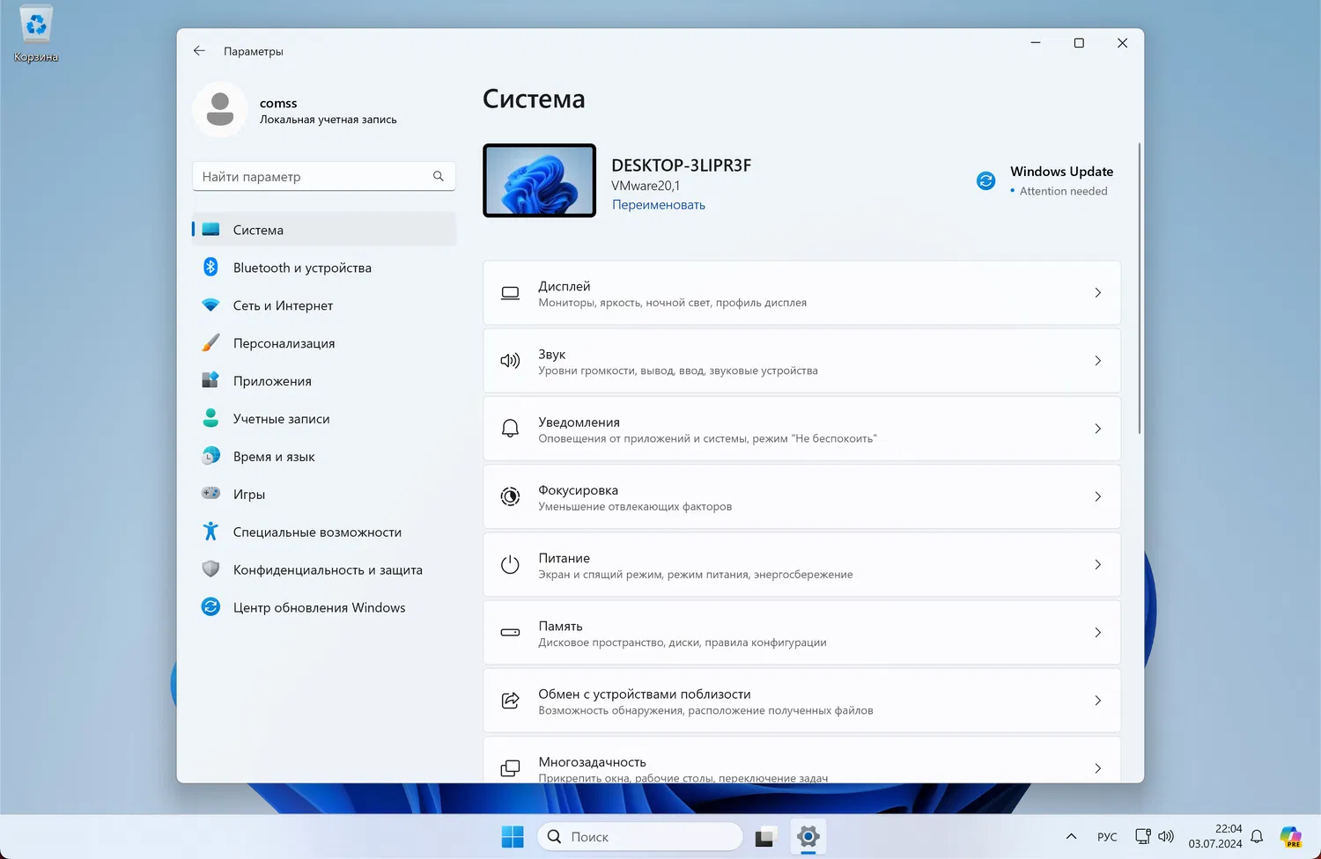Expand the Дисплей settings chevron
The image size is (1321, 859).
[1097, 293]
